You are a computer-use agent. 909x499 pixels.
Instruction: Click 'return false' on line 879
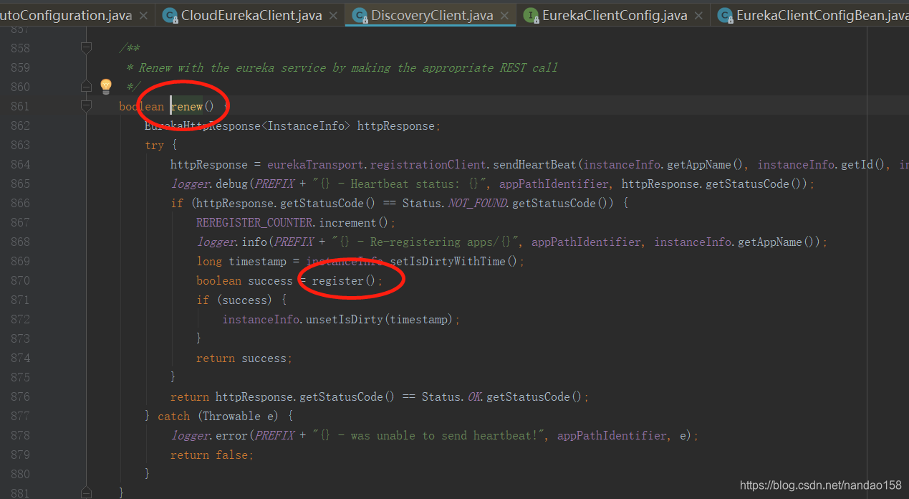[x=210, y=455]
